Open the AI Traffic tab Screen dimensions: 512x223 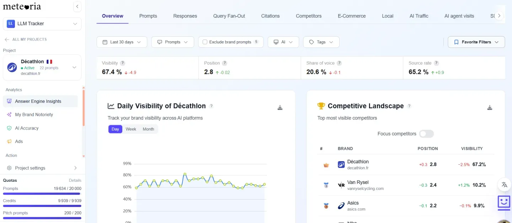click(419, 16)
